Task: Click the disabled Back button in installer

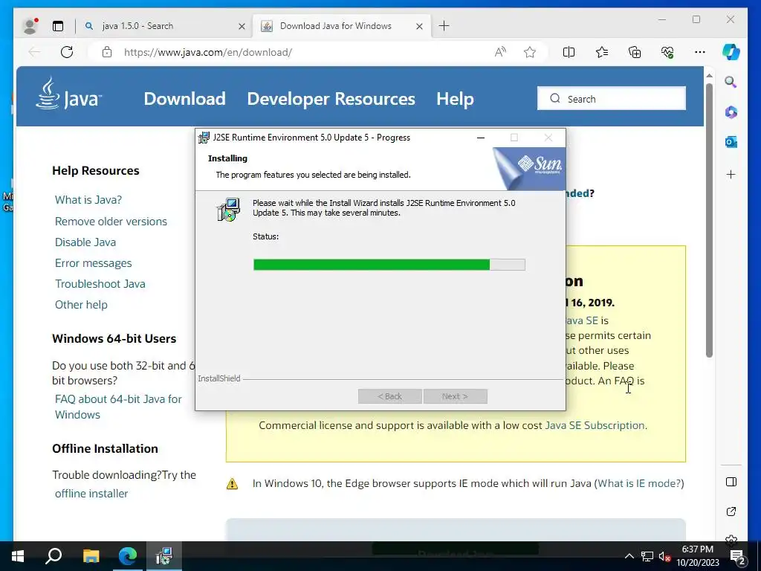Action: click(x=389, y=396)
